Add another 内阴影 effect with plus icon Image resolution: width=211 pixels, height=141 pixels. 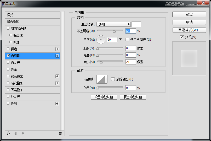tap(57, 56)
